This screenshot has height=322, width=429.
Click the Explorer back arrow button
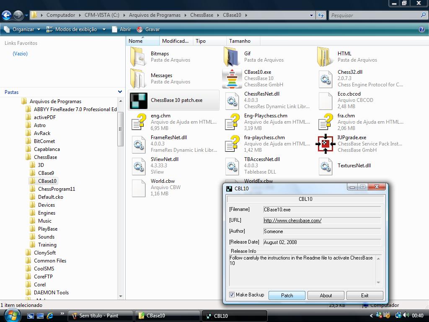tap(7, 15)
